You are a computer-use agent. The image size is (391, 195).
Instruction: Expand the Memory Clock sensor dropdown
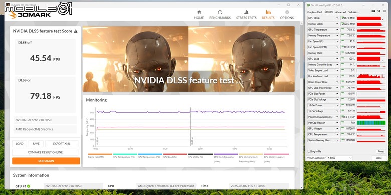click(x=337, y=24)
